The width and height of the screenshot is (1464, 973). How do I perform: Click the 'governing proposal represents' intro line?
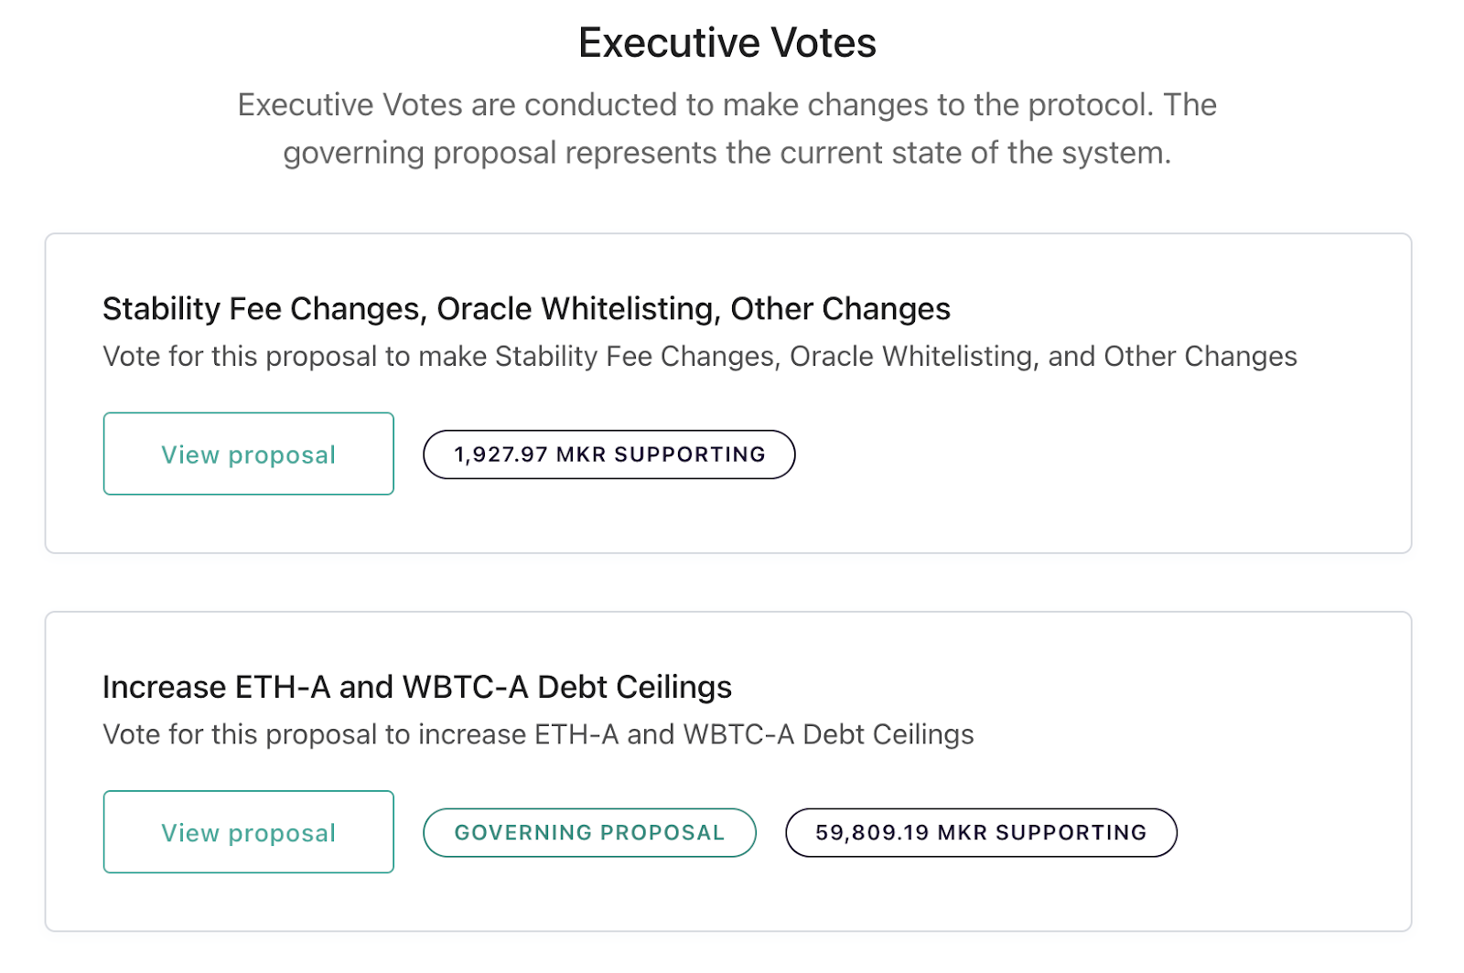pos(727,153)
